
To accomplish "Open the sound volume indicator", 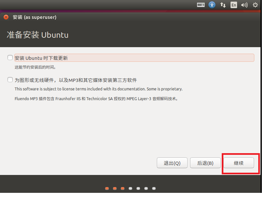I will [x=244, y=5].
